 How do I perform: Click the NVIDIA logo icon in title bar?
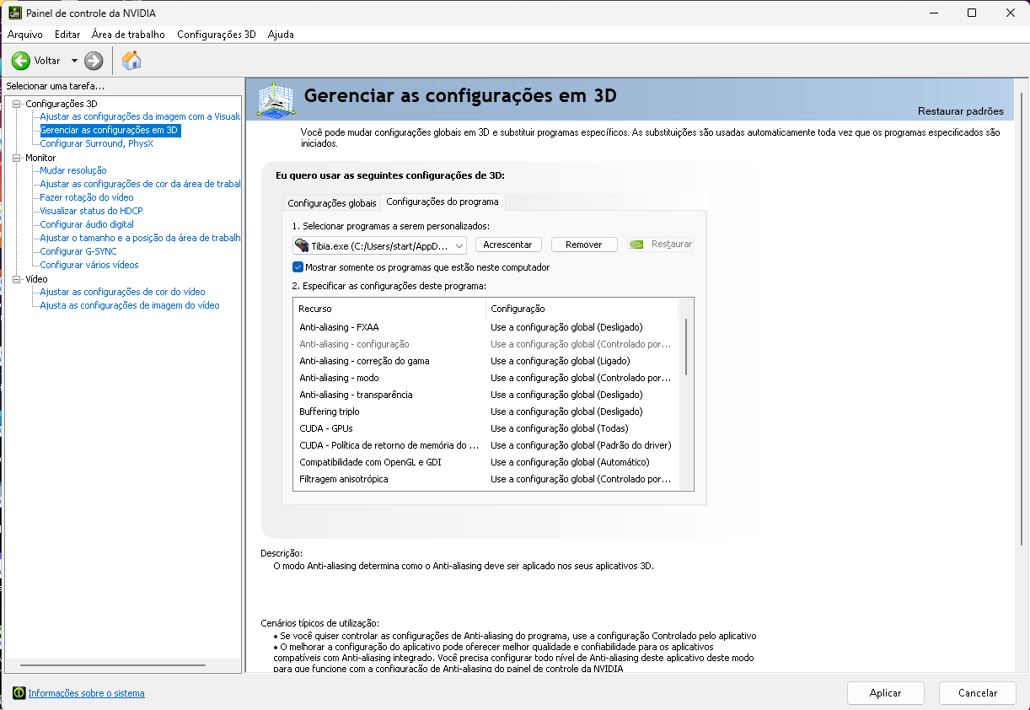point(14,13)
